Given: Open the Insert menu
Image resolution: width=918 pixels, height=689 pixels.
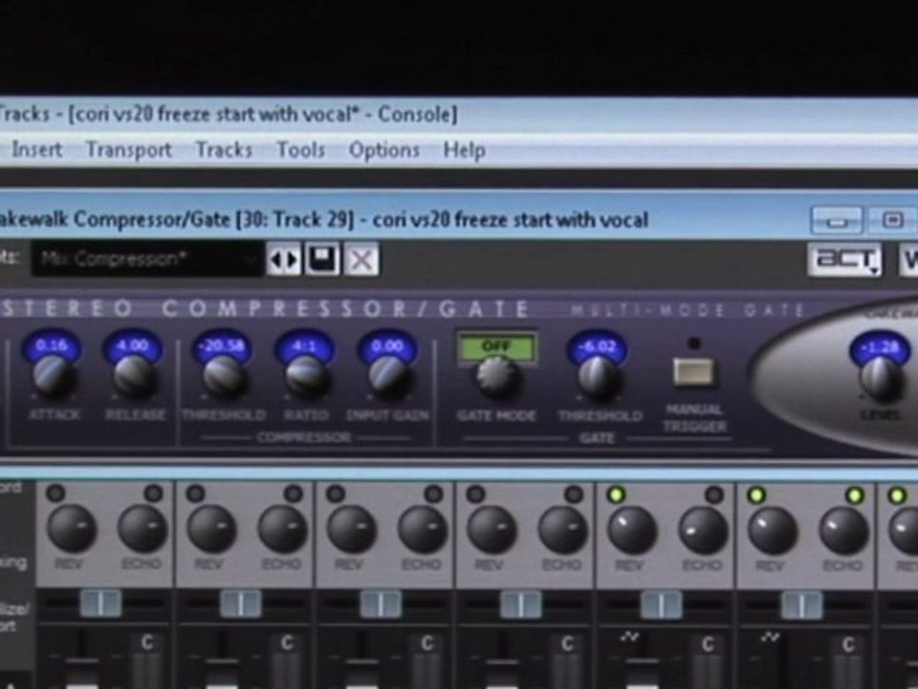Looking at the screenshot, I should (37, 150).
